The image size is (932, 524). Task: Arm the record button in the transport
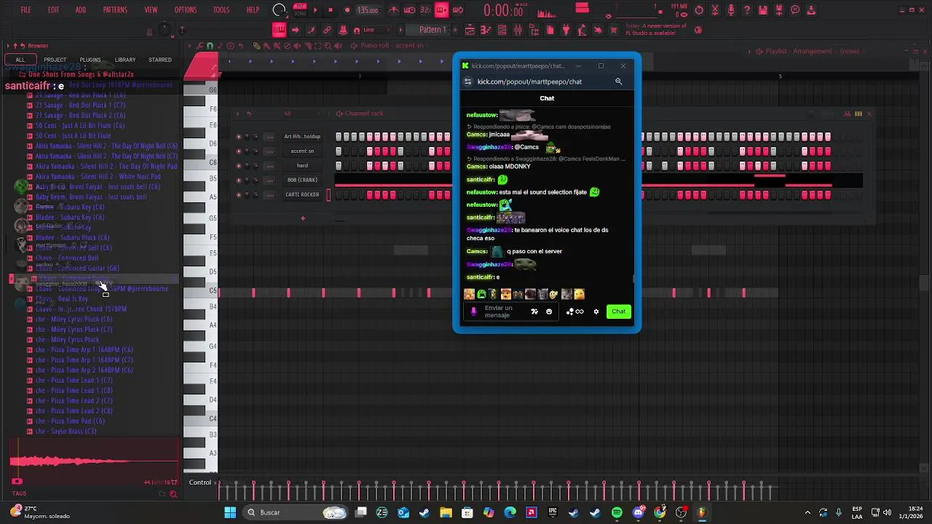tap(347, 10)
